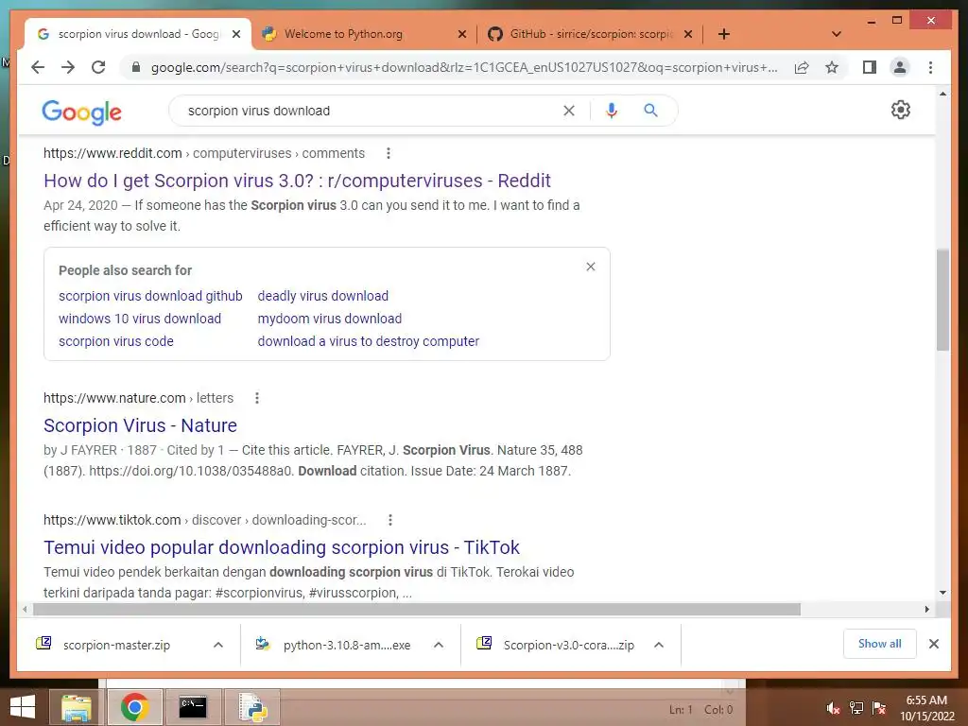968x726 pixels.
Task: Search mydoom virus download suggestion
Action: click(x=330, y=319)
